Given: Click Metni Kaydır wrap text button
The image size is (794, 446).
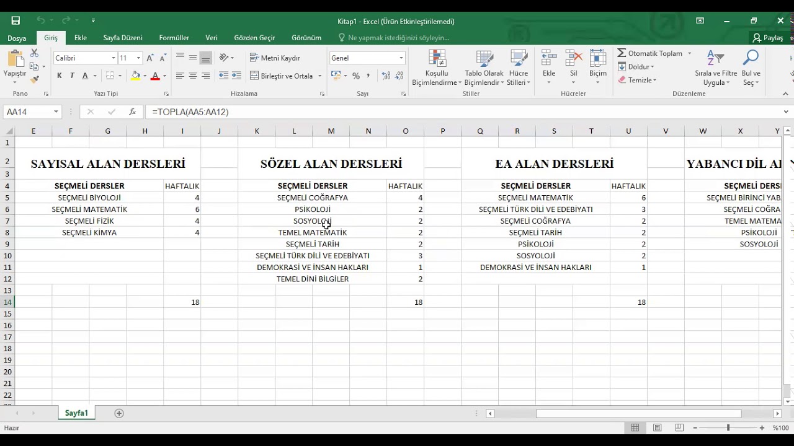Looking at the screenshot, I should pos(275,58).
